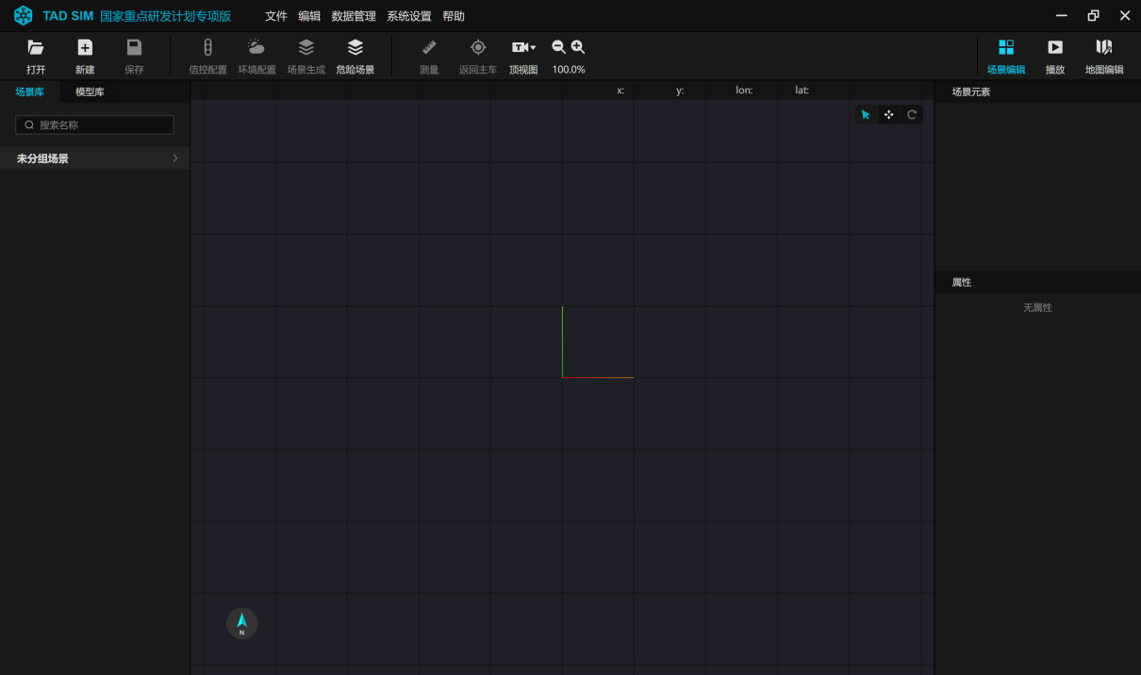
Task: Switch to the 模型库 tab
Action: click(90, 91)
